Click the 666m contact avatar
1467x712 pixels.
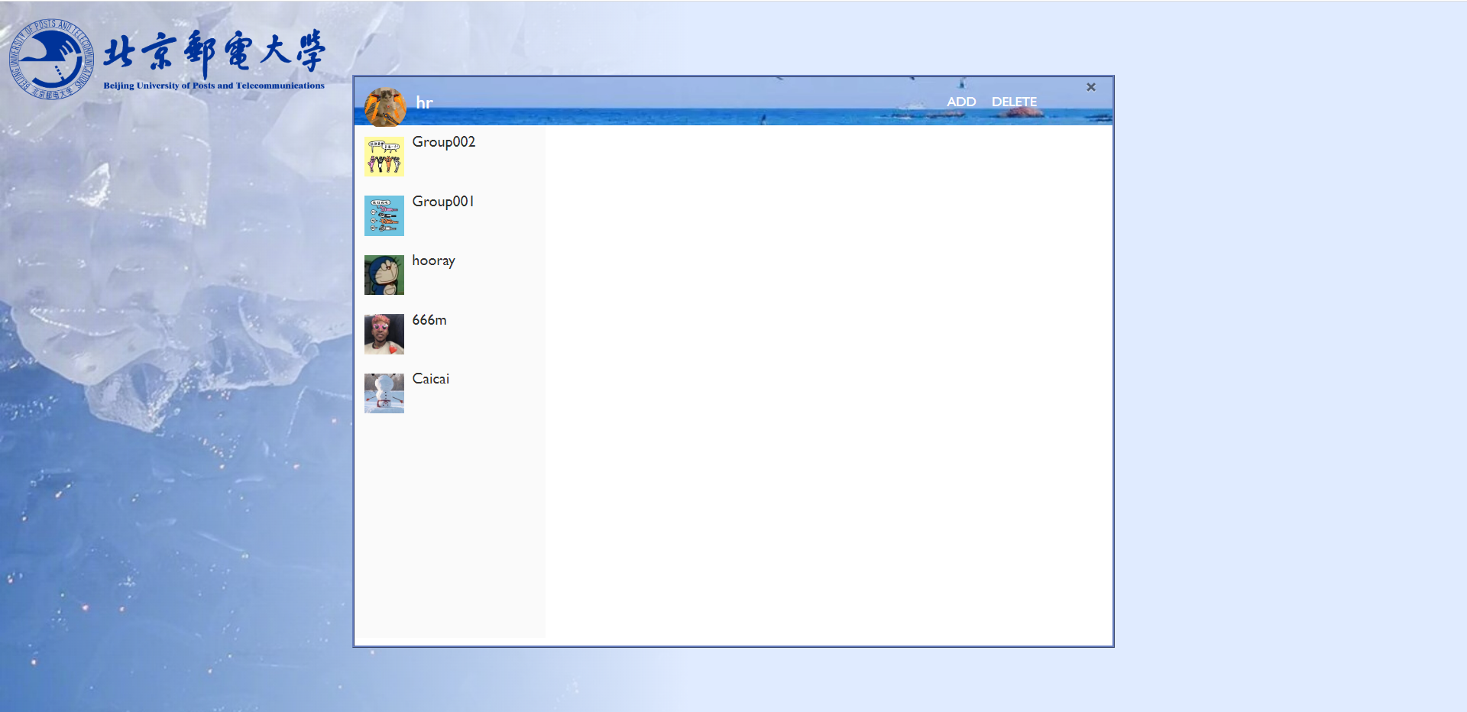coord(384,334)
